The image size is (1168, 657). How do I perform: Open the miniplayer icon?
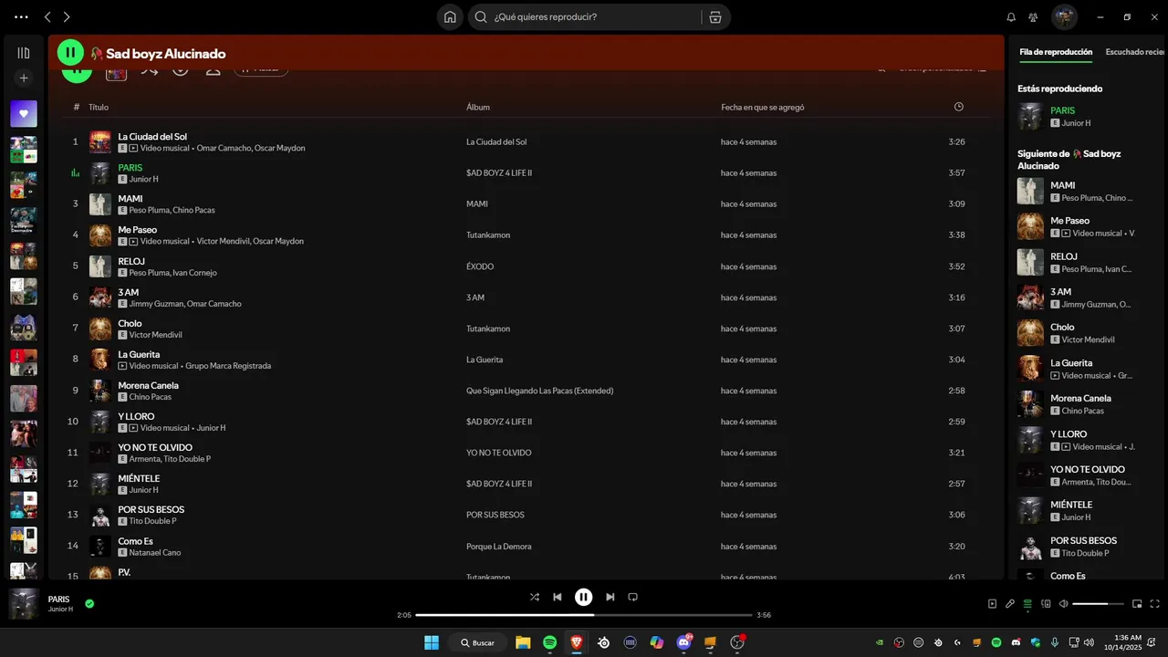tap(1137, 603)
